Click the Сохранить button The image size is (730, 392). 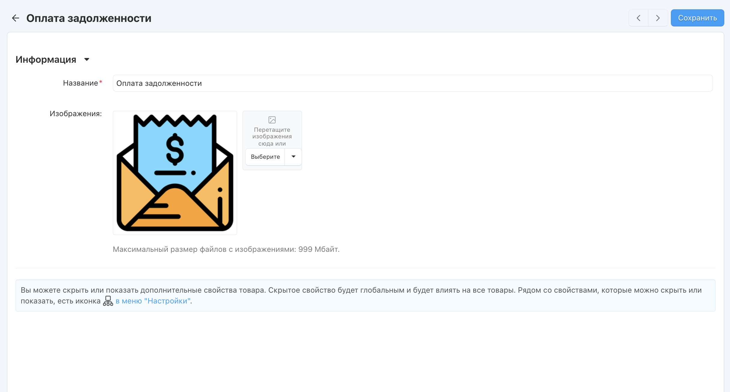[x=697, y=18]
